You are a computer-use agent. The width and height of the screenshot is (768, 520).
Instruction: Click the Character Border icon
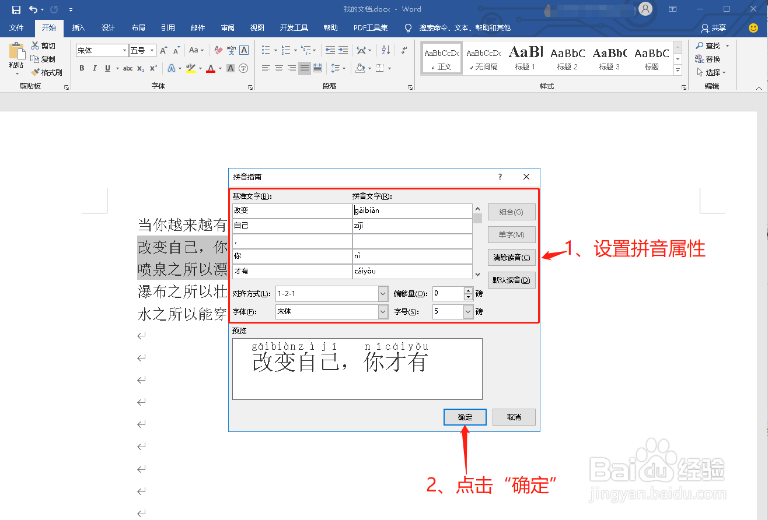244,50
